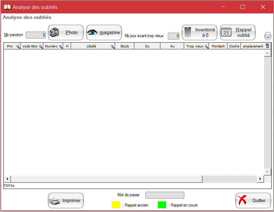
Task: Click the magnifier in Numéro column header
Action: (x=61, y=46)
